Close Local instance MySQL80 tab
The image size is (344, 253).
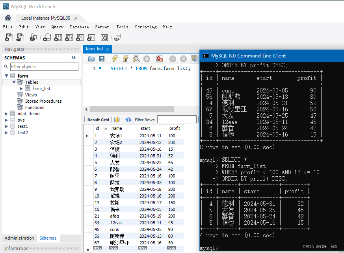click(76, 18)
